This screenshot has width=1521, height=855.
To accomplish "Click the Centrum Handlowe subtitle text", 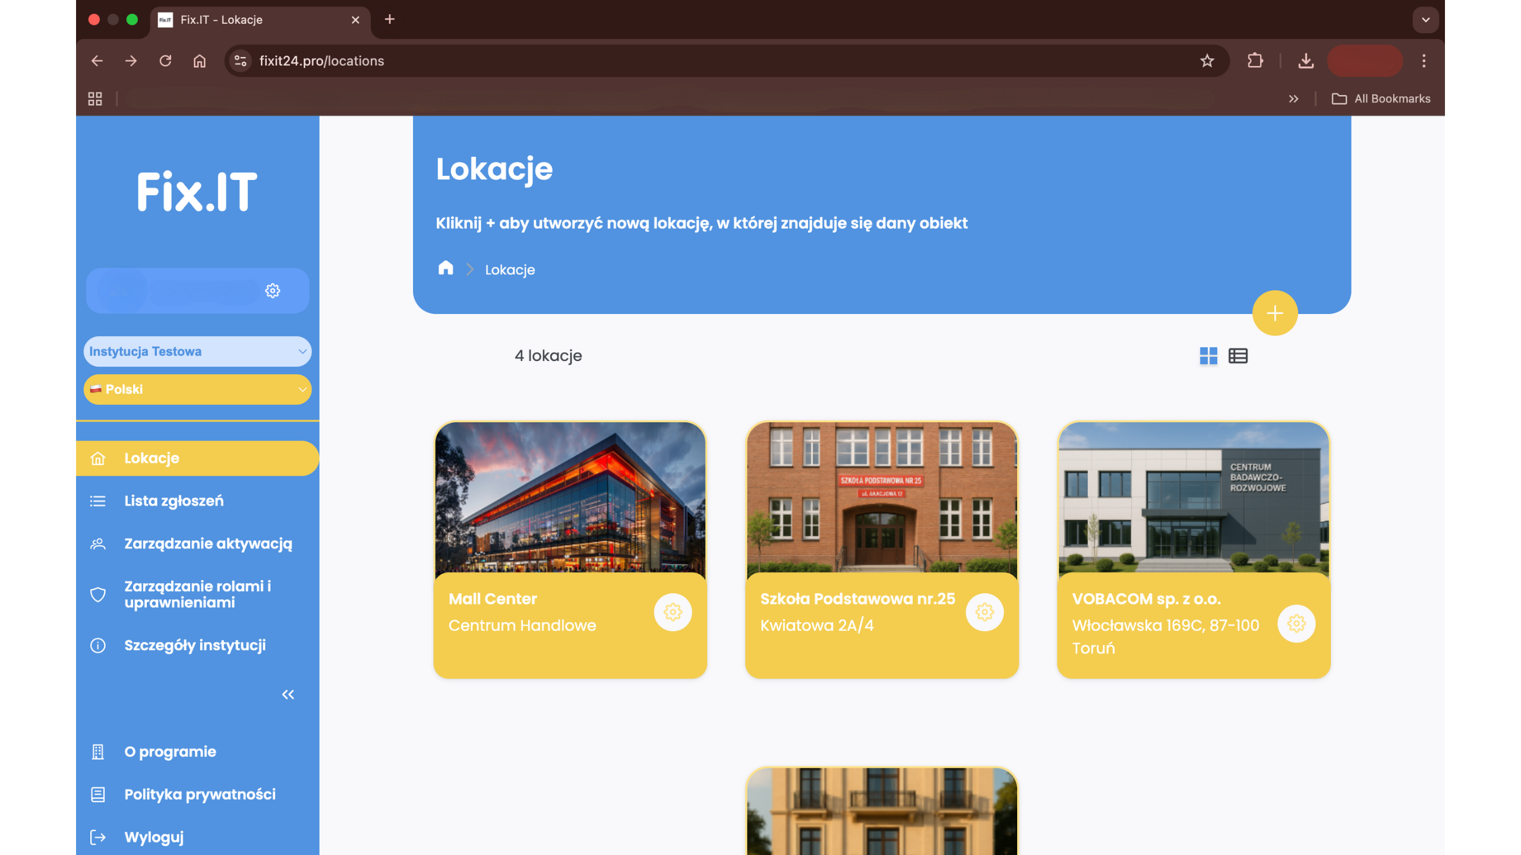I will (x=522, y=625).
